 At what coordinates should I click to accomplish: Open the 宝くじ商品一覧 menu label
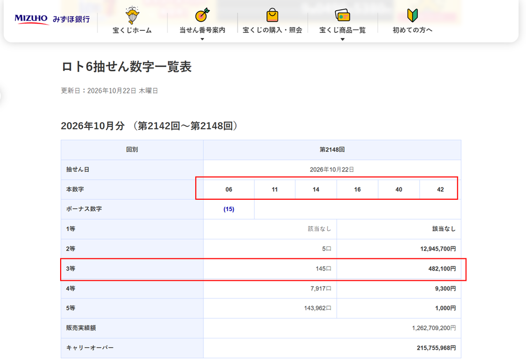coord(343,30)
